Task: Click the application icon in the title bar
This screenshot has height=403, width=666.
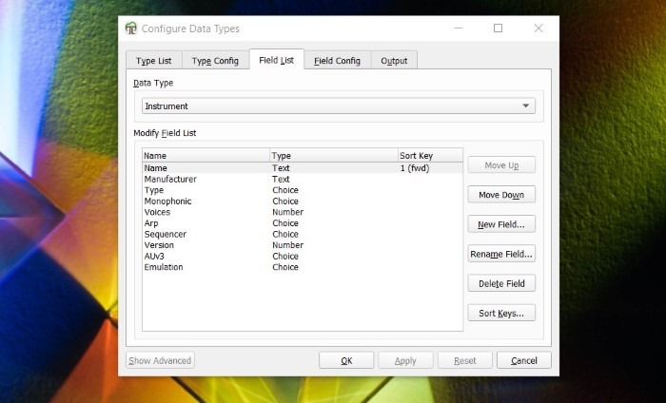Action: [x=131, y=29]
